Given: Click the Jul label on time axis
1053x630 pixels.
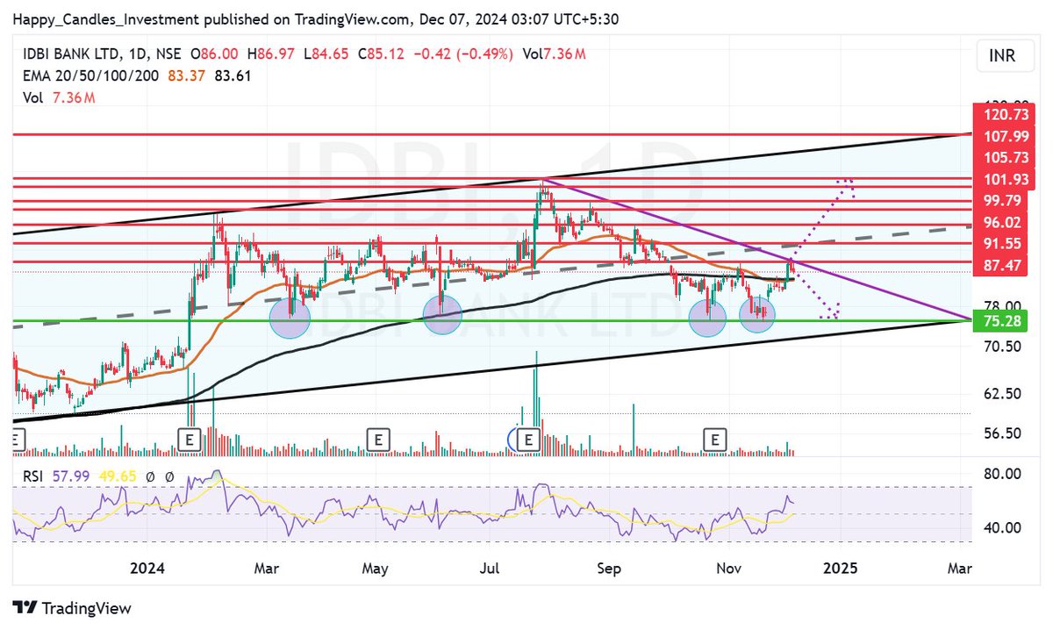Looking at the screenshot, I should pos(491,569).
